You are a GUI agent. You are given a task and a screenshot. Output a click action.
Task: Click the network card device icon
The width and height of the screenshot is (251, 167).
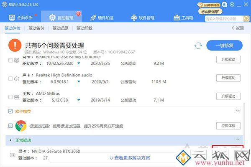17,60
